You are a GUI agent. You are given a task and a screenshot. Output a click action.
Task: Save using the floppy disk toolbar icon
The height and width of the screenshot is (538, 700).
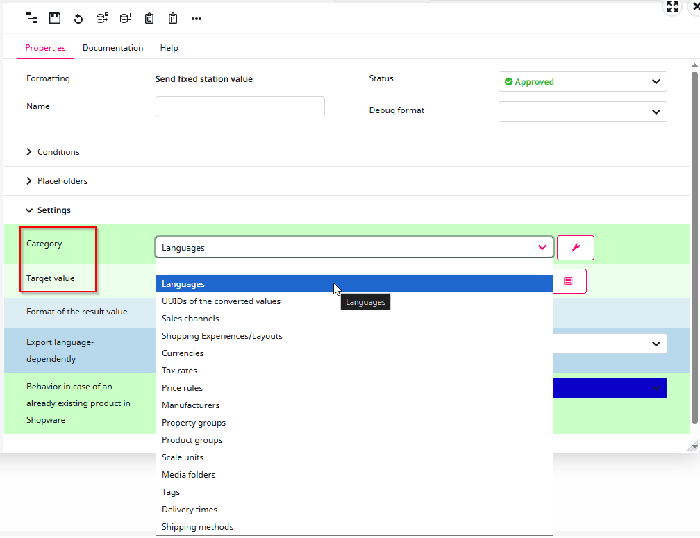(x=55, y=18)
